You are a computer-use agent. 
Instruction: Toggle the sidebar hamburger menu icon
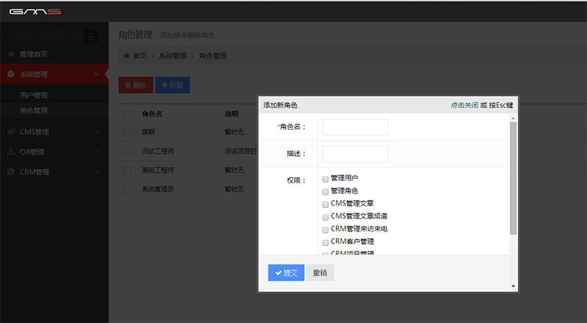point(91,36)
